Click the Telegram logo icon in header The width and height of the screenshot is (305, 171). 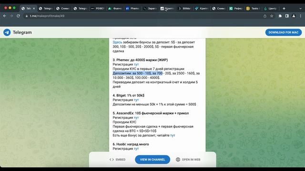click(7, 32)
